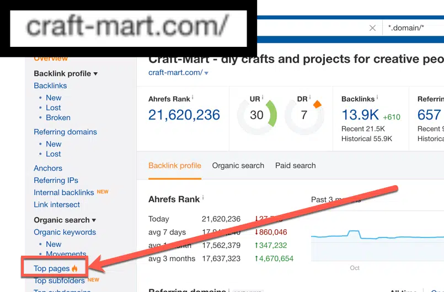Click the UR 30 gauge
444x292 pixels.
[257, 115]
